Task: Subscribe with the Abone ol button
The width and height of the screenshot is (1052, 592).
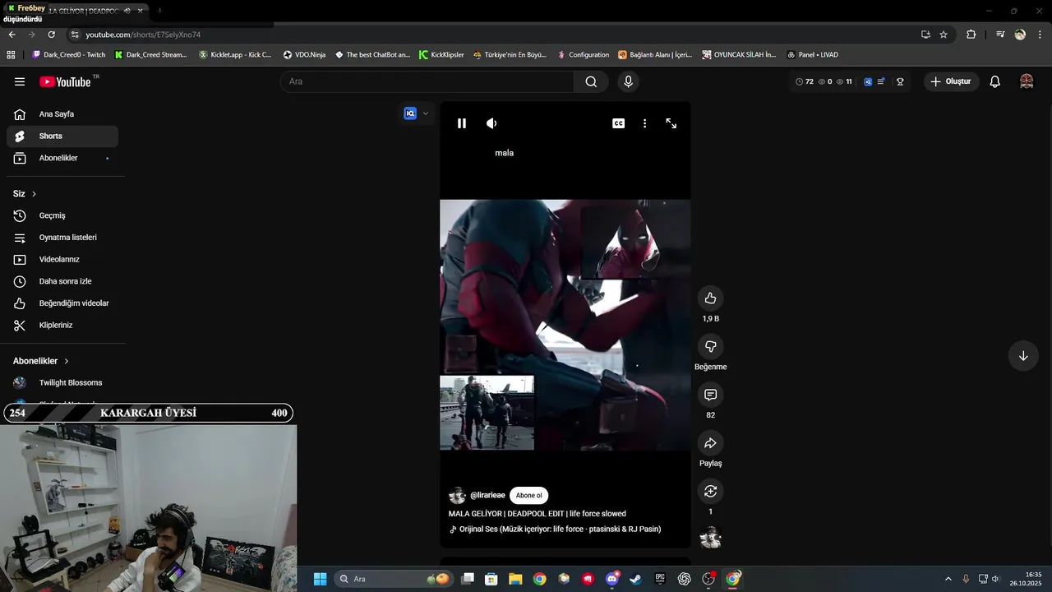Action: click(x=528, y=496)
